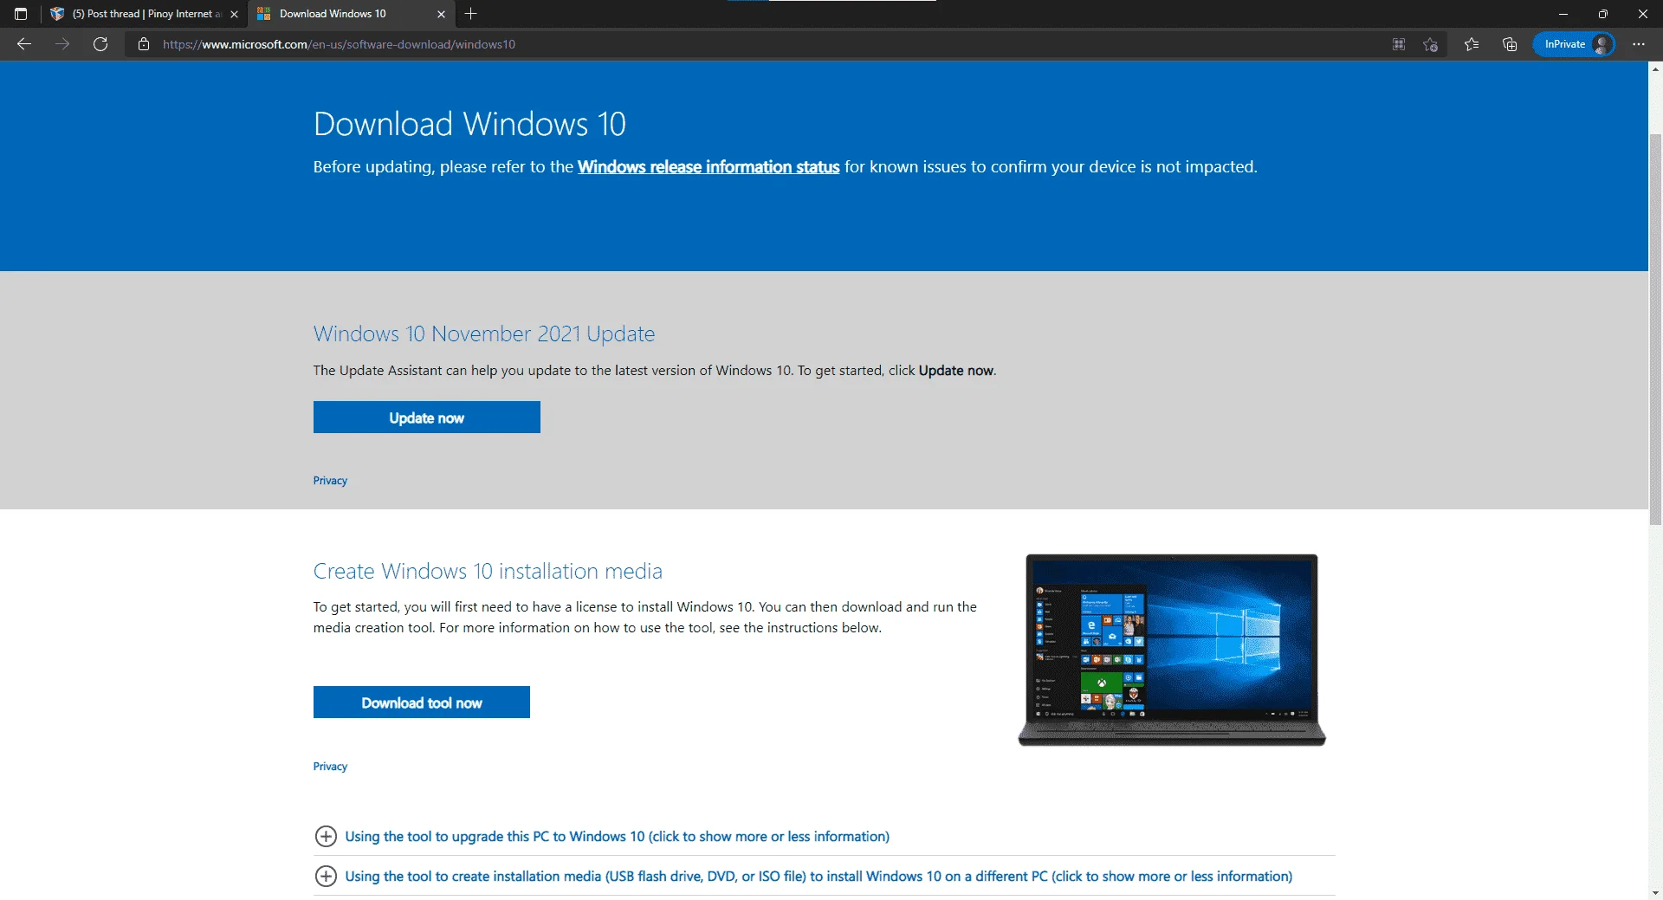Minimize the Edge browser window
Viewport: 1663px width, 900px height.
click(1563, 14)
